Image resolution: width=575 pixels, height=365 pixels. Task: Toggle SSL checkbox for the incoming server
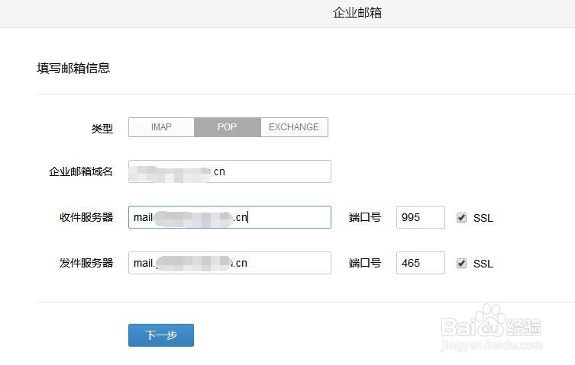tap(461, 217)
